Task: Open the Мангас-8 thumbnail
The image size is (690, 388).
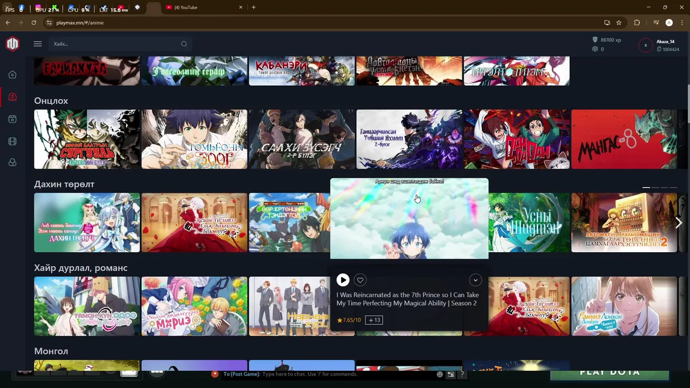Action: click(624, 139)
